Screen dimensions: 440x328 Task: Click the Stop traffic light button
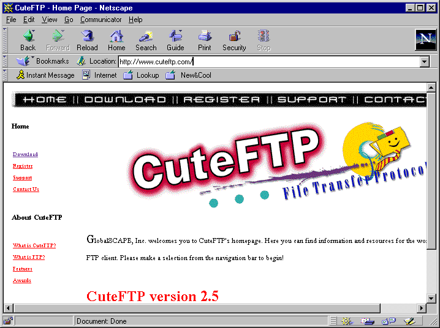pyautogui.click(x=264, y=40)
